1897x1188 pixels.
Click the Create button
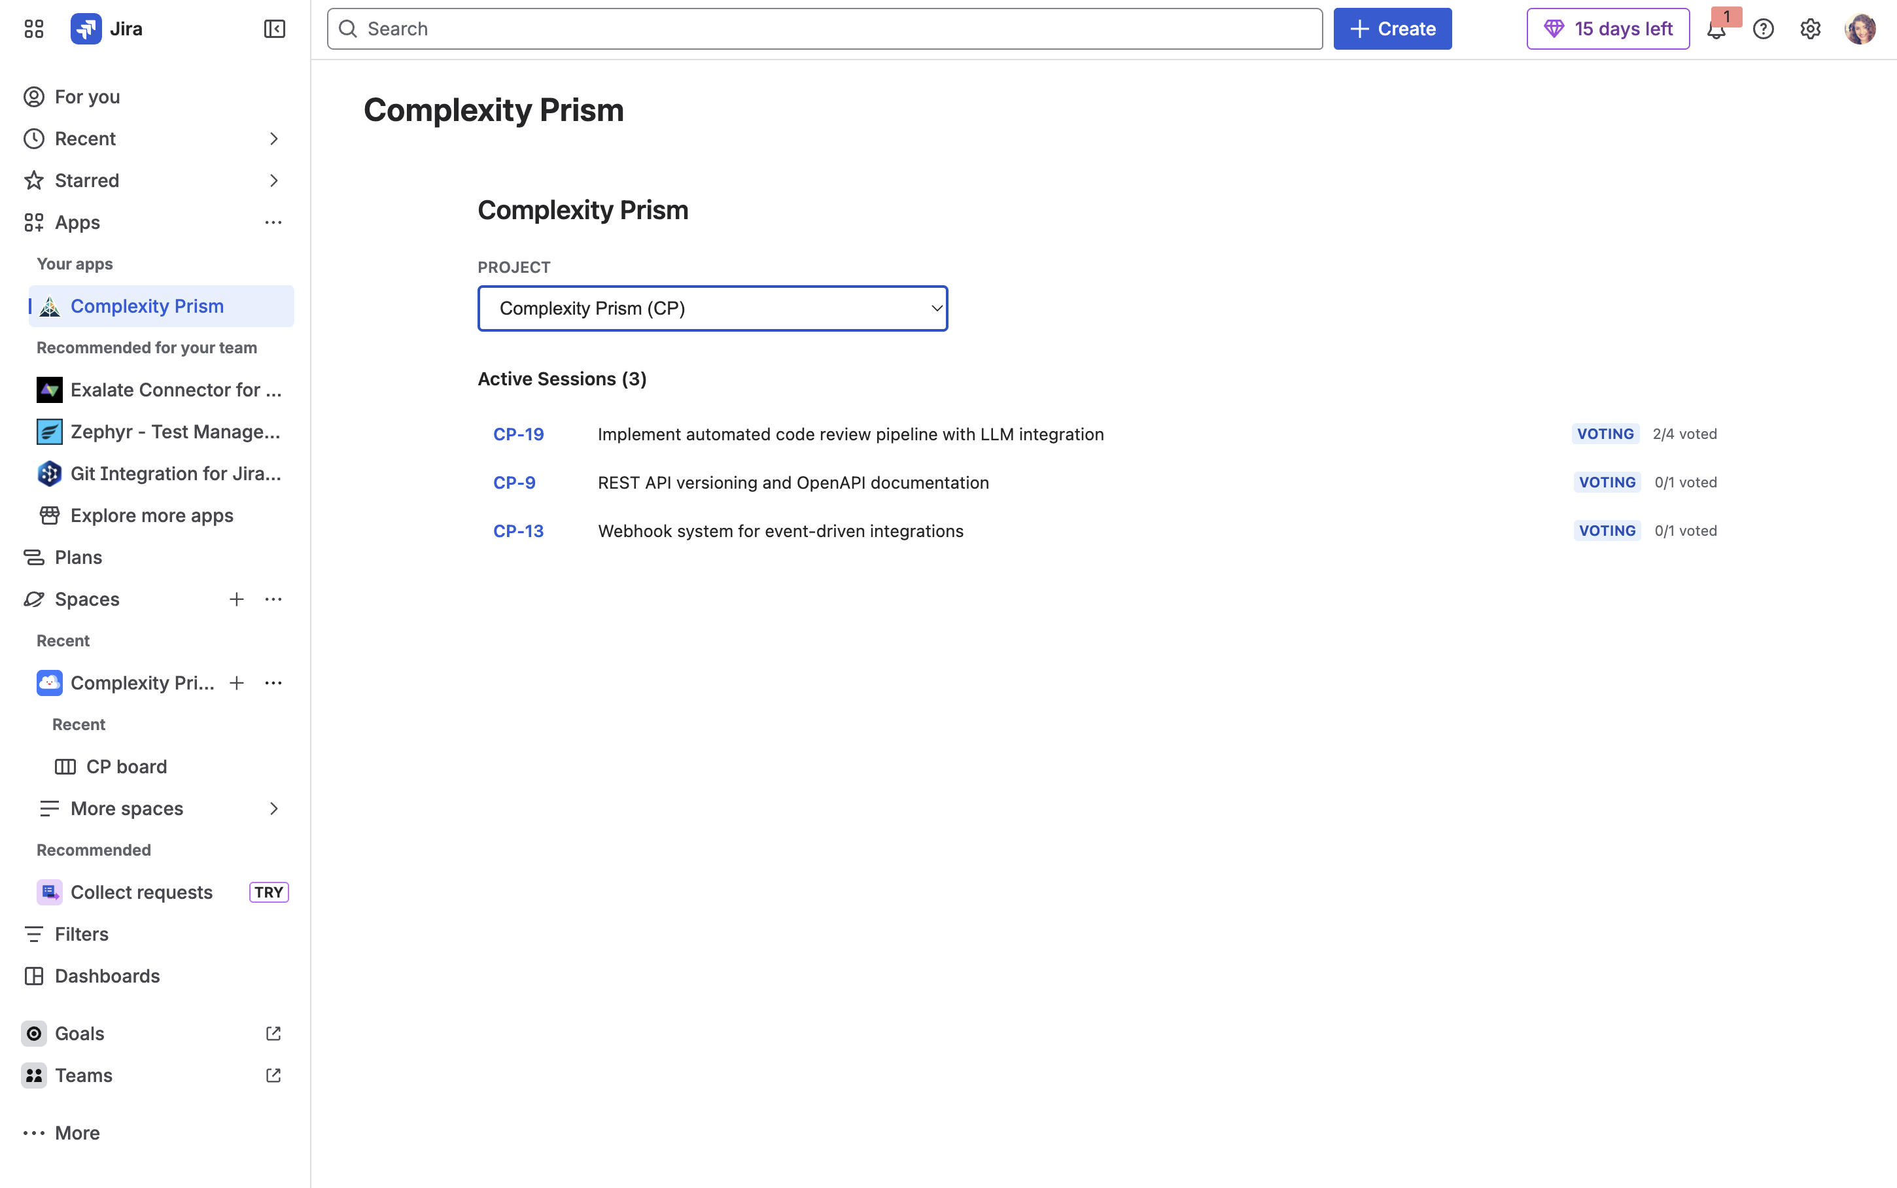[x=1392, y=29]
